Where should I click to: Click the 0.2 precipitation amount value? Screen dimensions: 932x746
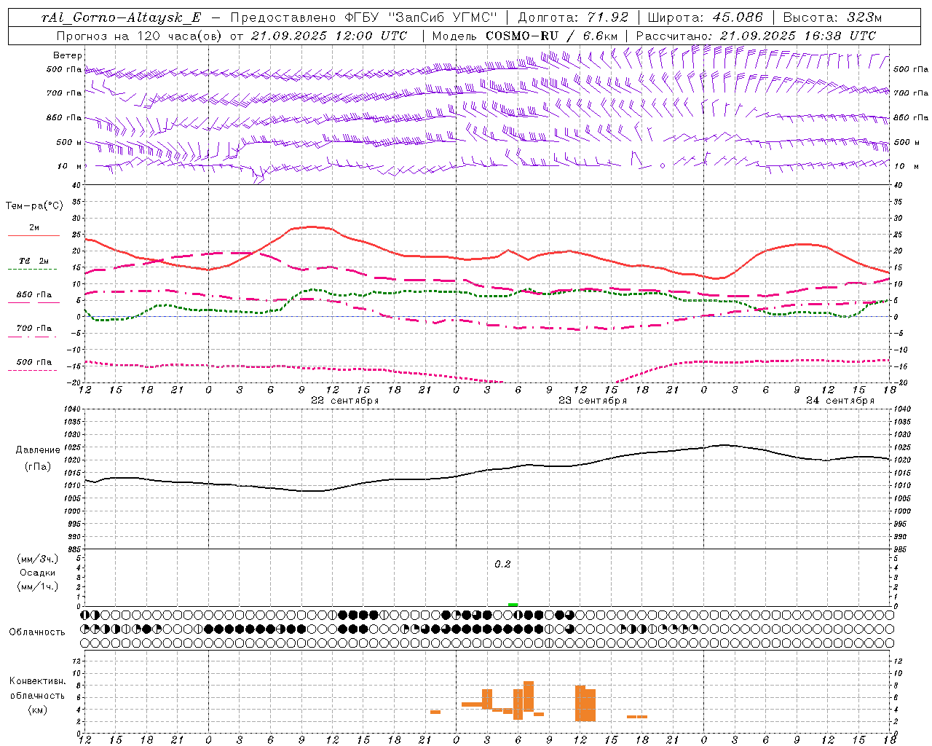point(502,565)
